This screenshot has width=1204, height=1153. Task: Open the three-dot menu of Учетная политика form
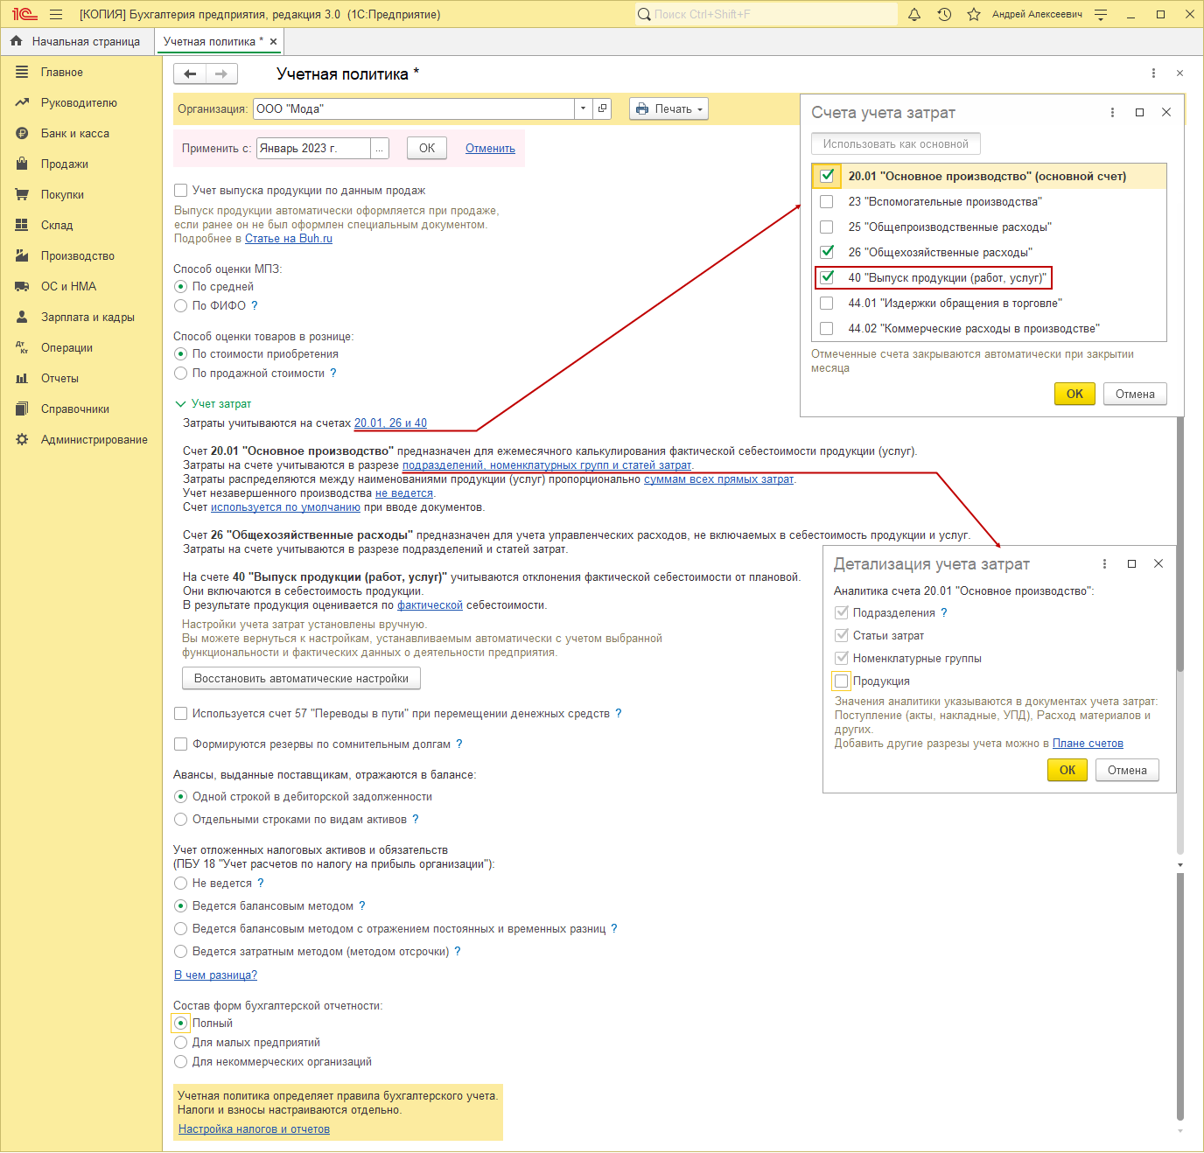1153,73
